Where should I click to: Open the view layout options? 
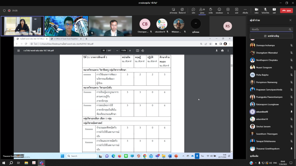coord(228,10)
